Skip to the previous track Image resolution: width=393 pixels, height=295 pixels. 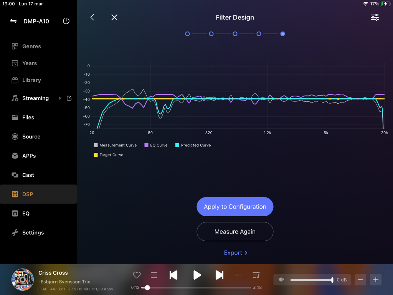(x=173, y=275)
